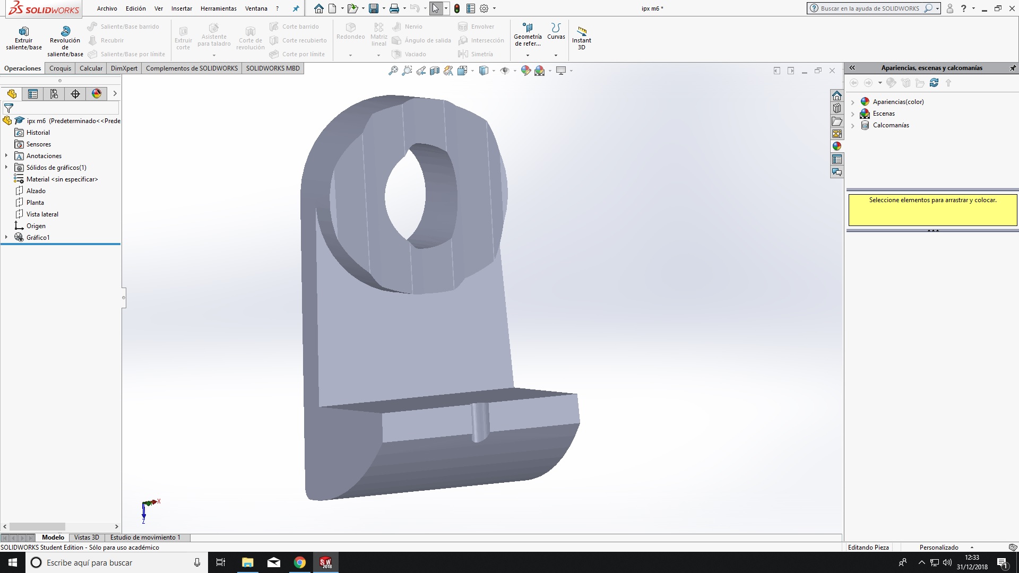Select Historial in feature tree
The width and height of the screenshot is (1019, 573).
pyautogui.click(x=38, y=133)
